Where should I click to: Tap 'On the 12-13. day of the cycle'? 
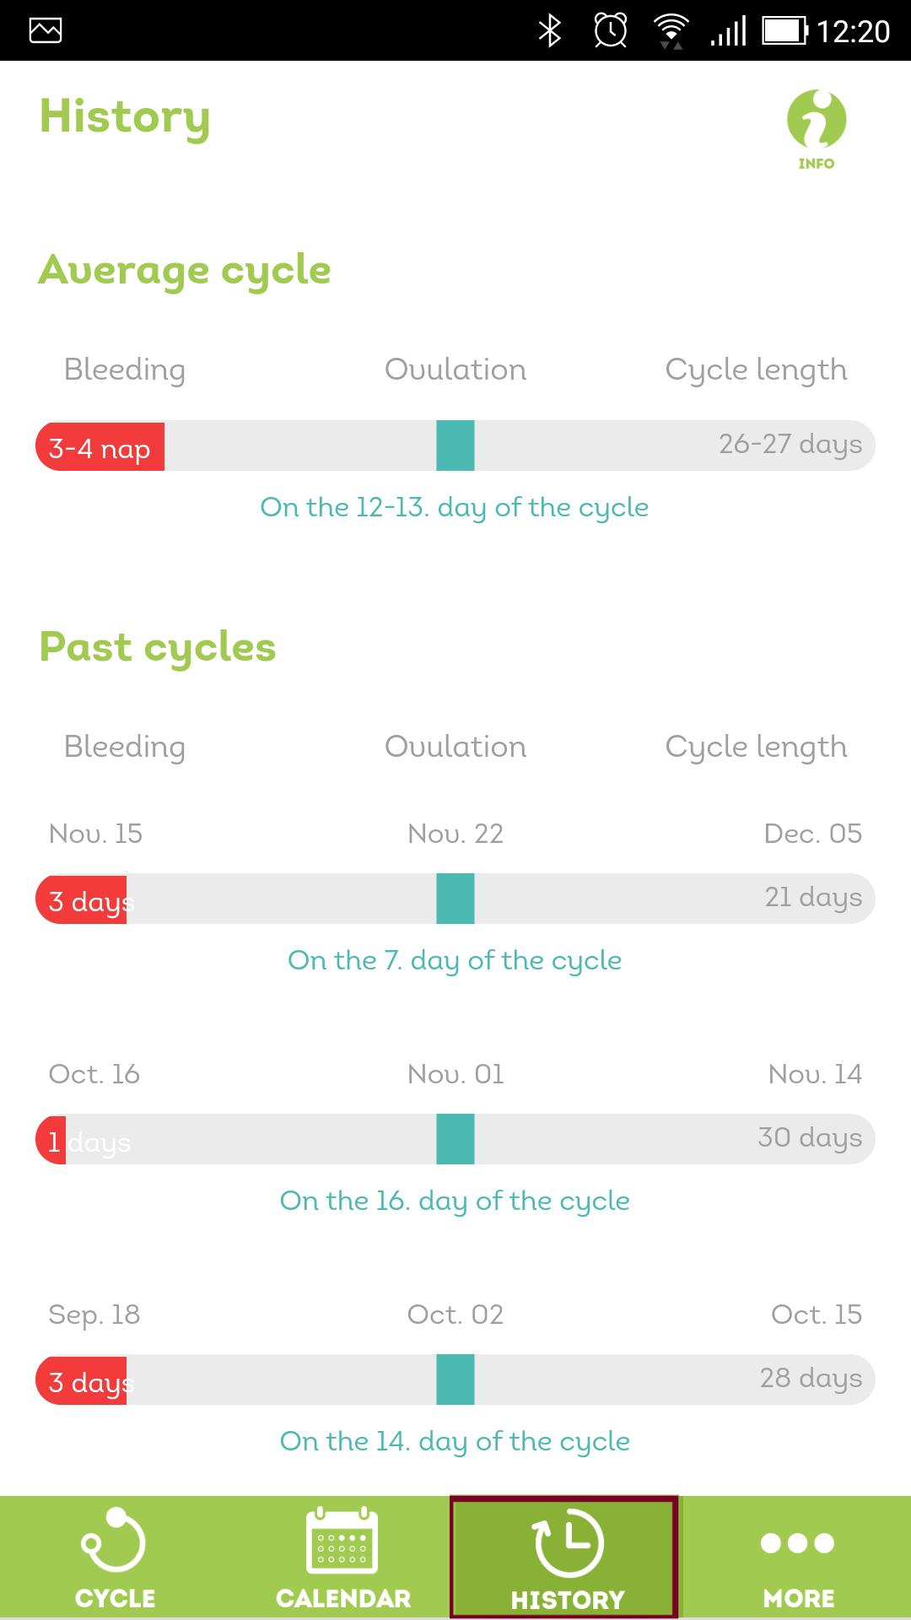(x=455, y=507)
